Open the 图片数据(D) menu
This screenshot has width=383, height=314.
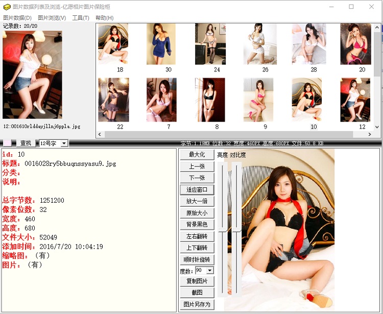pyautogui.click(x=17, y=18)
